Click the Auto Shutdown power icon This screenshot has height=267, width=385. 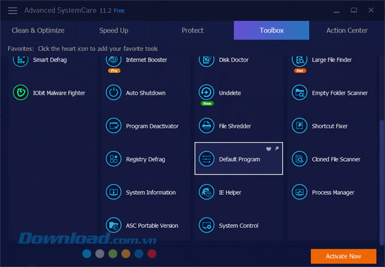coord(114,92)
